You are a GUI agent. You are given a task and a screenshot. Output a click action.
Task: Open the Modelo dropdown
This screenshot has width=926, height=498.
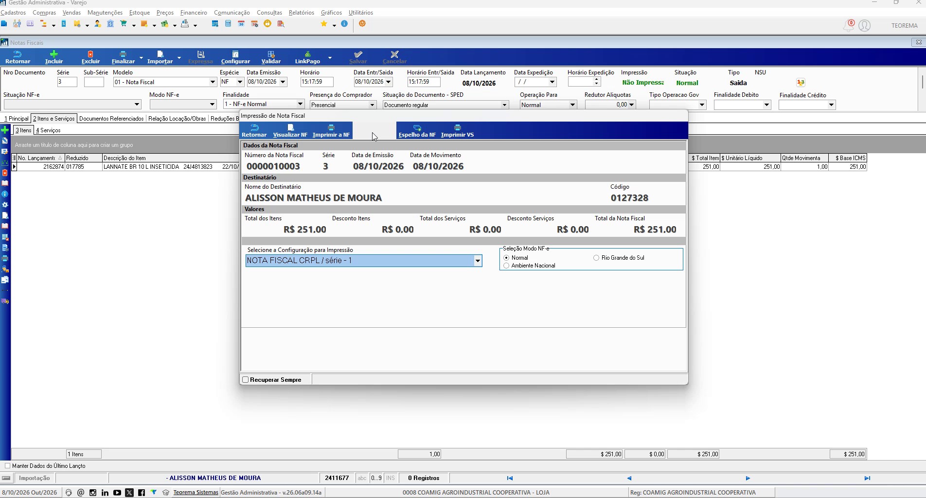coord(213,82)
